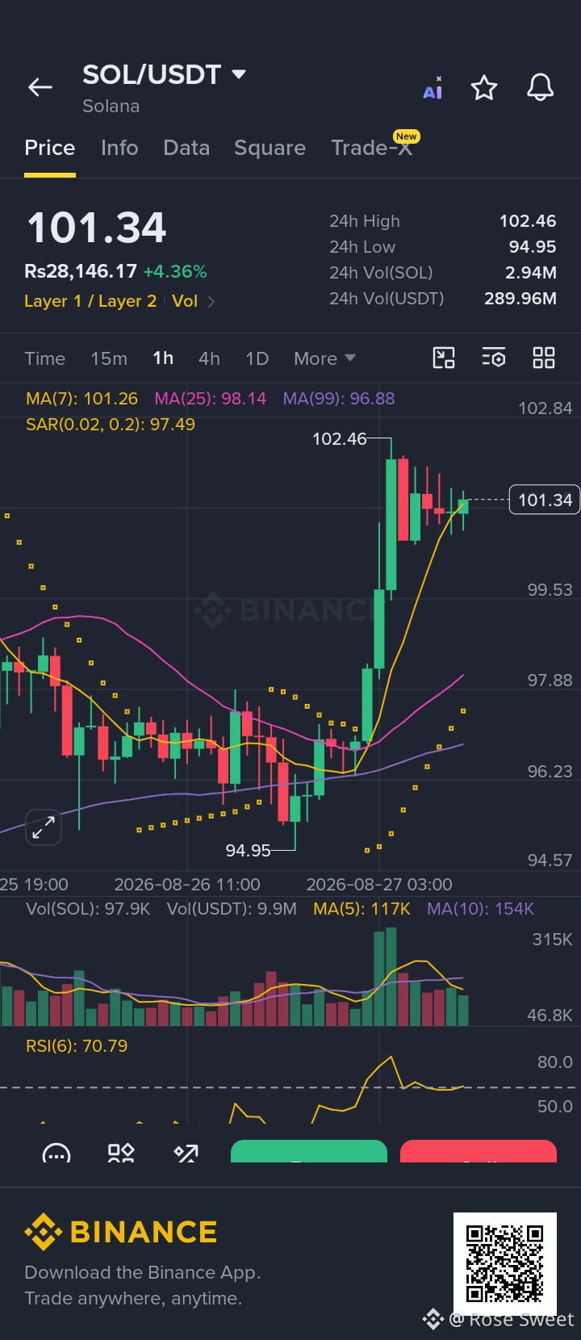Tap the MA(7): 101.26 indicator label

coord(82,399)
